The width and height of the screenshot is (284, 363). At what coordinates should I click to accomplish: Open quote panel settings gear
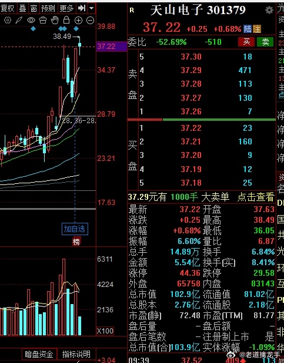click(x=269, y=10)
